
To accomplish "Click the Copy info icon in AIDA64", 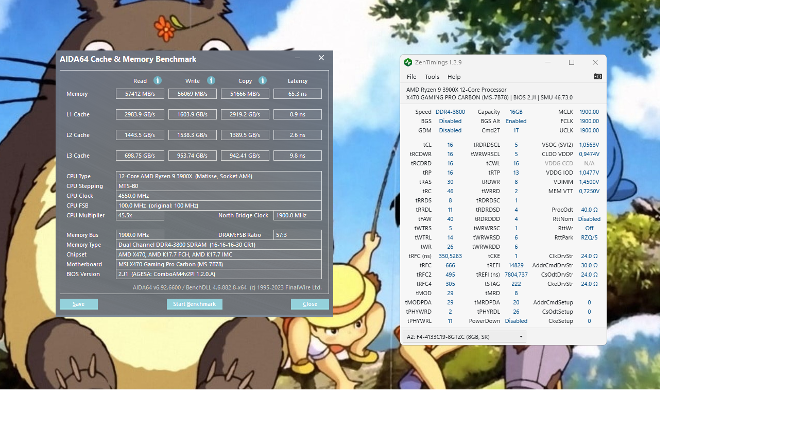I will click(263, 80).
